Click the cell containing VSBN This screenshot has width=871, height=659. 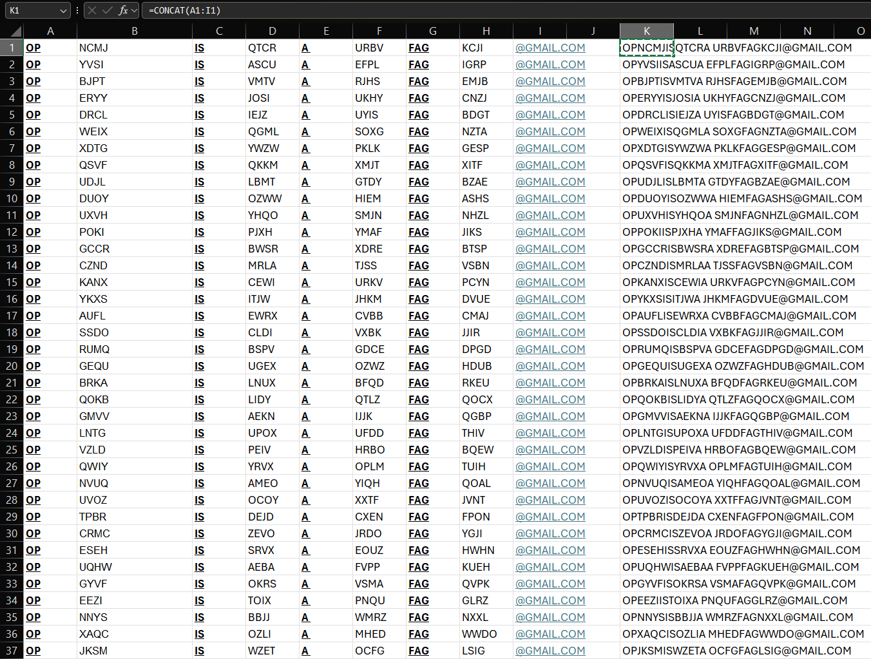(x=486, y=265)
